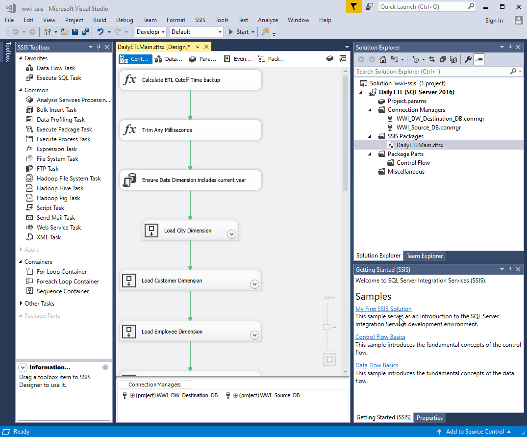Click the Save All toolbar icon
This screenshot has width=527, height=437.
click(x=86, y=32)
